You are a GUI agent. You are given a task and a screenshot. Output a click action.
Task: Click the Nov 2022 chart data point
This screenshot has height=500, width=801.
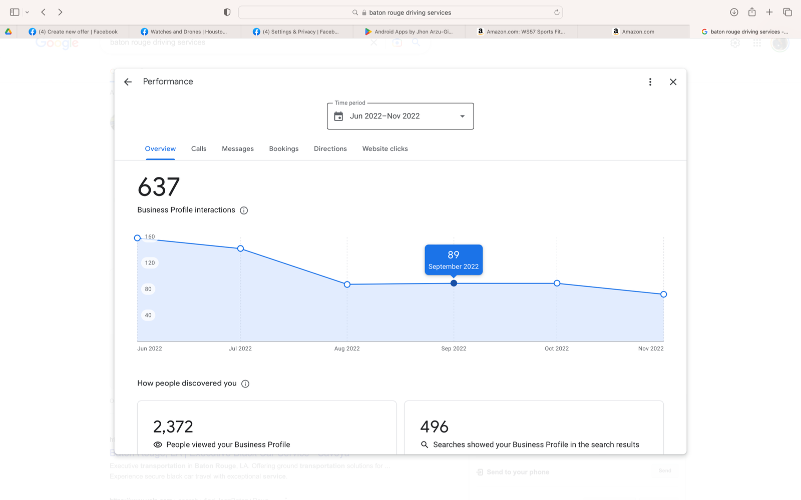point(663,294)
